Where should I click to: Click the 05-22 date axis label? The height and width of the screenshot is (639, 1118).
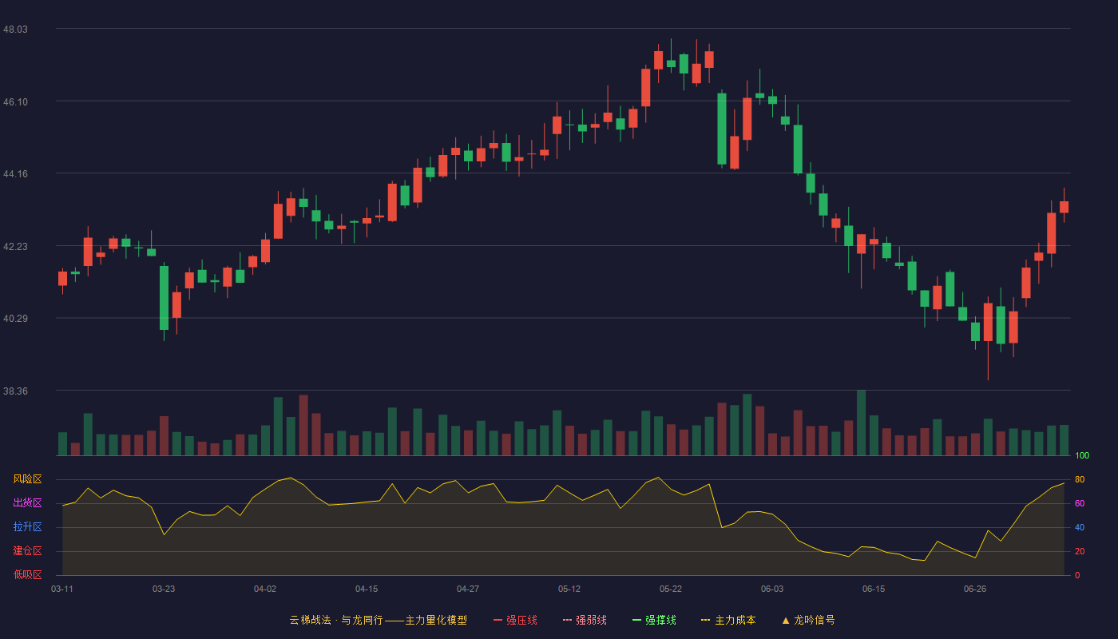tap(671, 589)
